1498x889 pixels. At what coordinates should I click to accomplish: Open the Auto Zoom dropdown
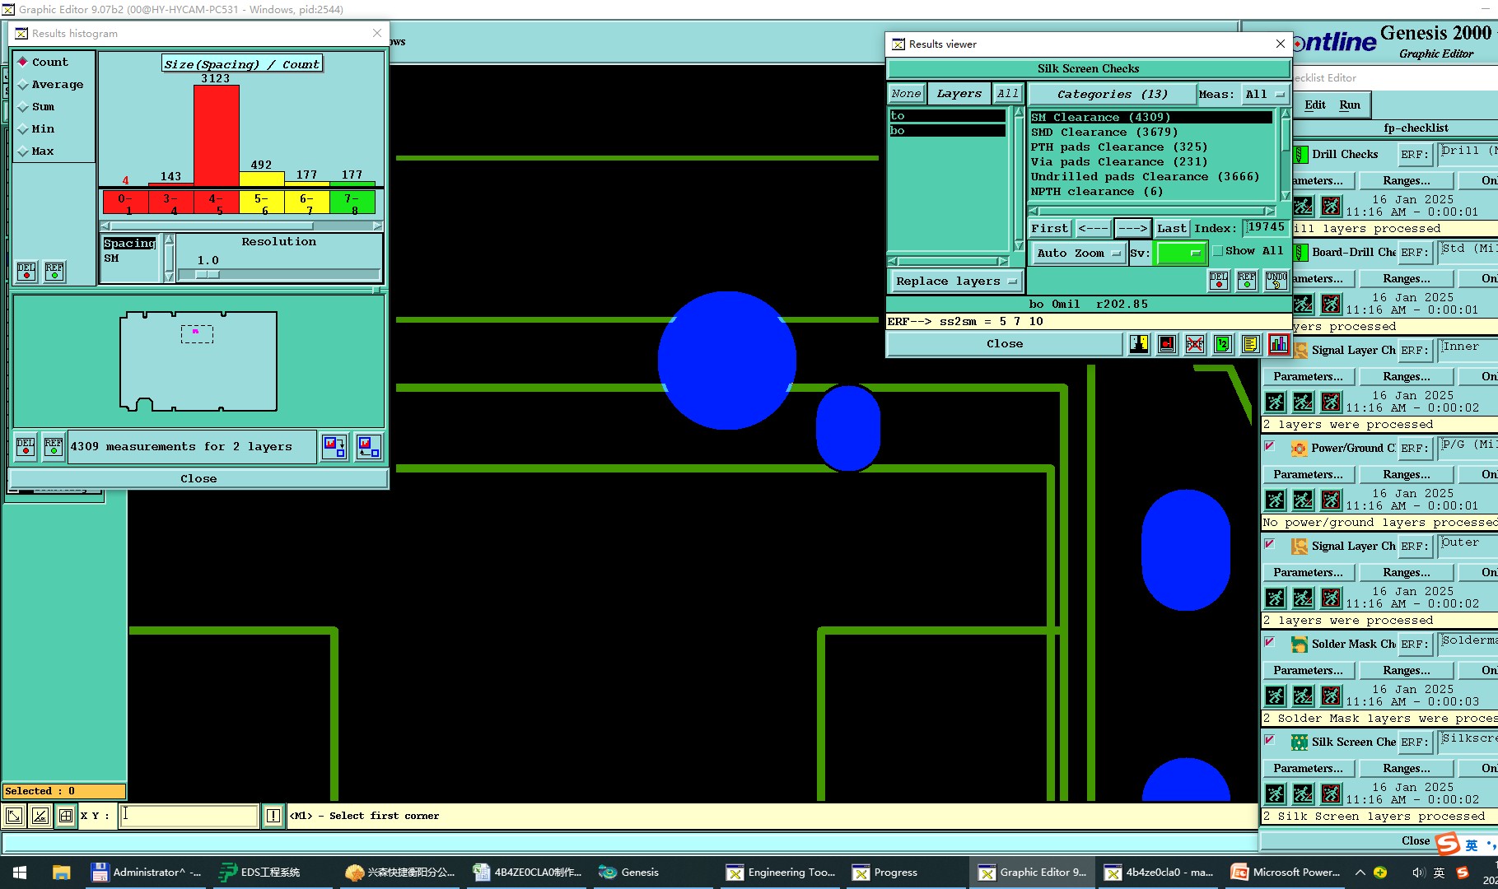coord(1078,253)
